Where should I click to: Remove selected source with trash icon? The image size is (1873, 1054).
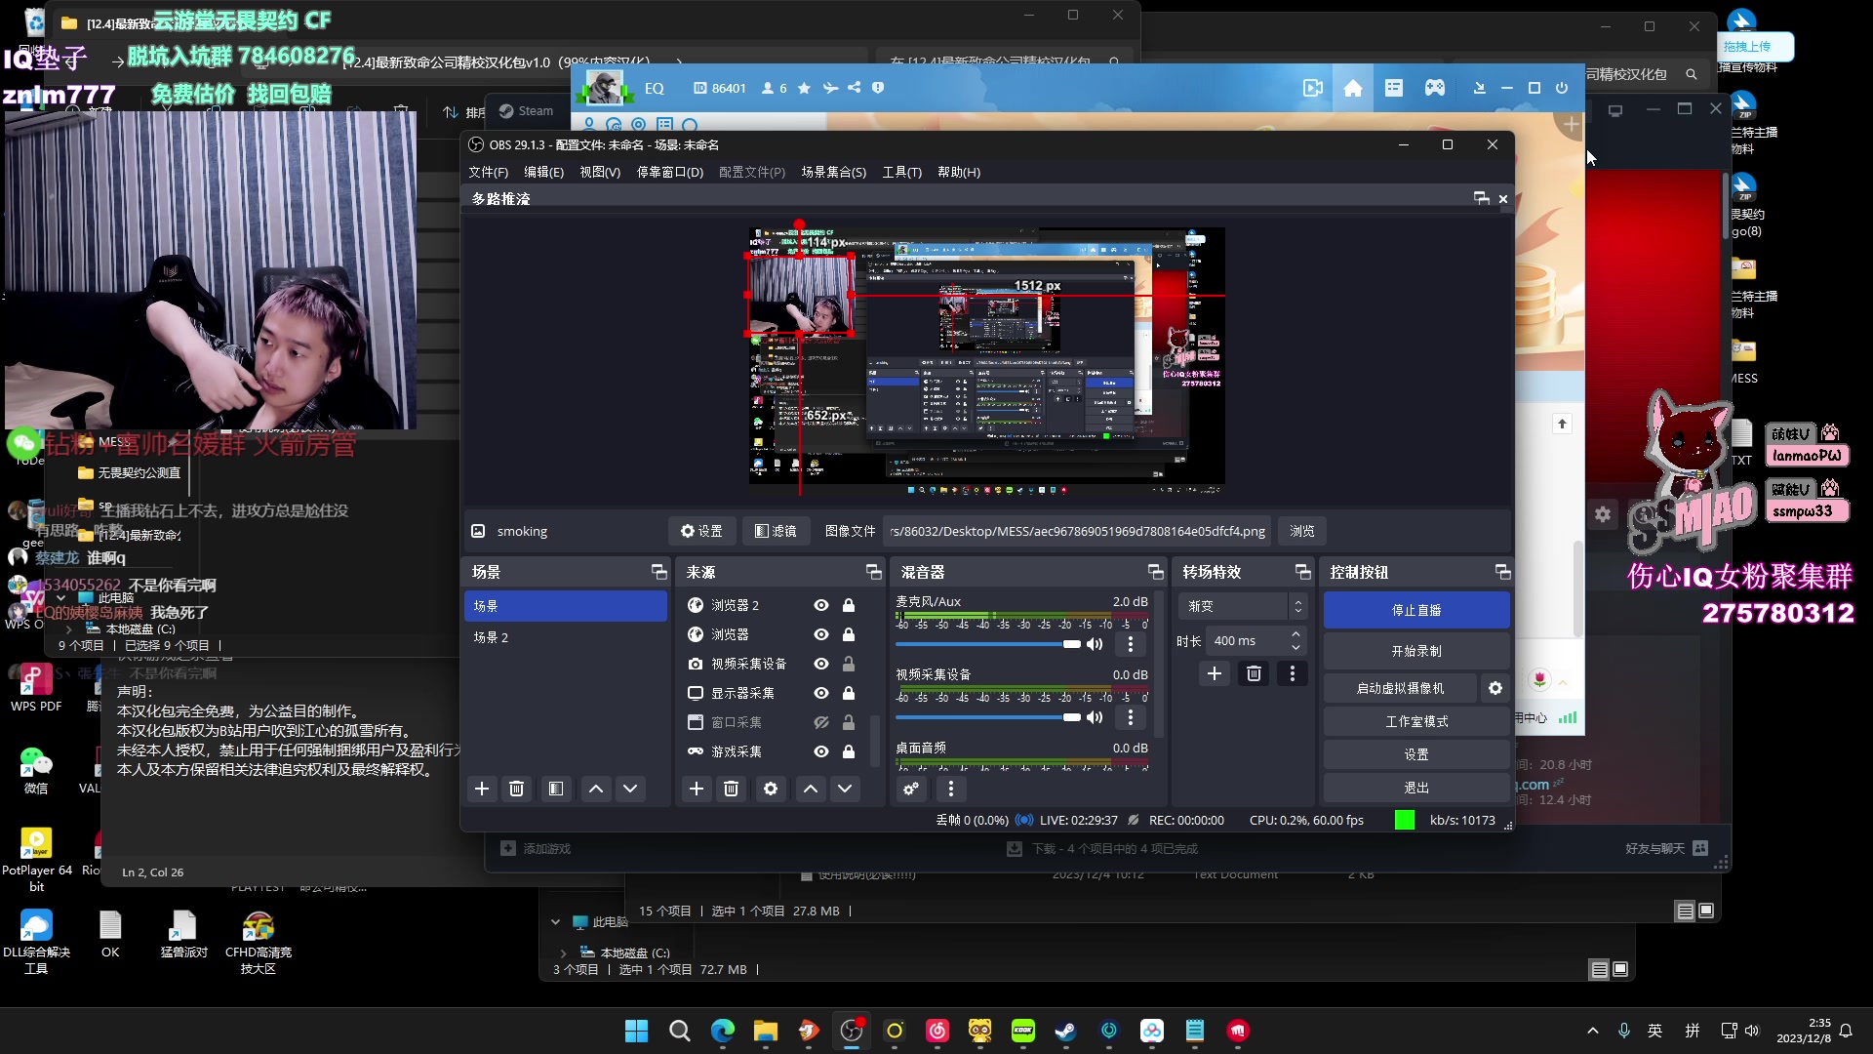click(x=731, y=789)
